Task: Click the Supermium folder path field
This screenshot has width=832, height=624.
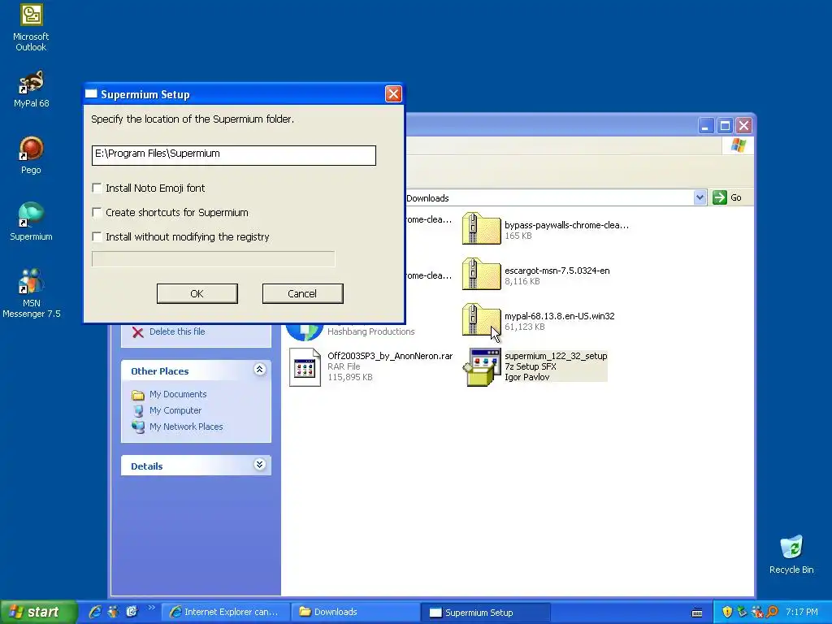Action: 233,155
